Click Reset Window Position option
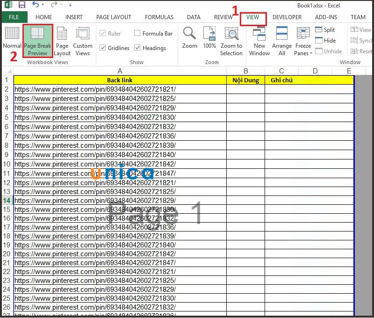The height and width of the screenshot is (318, 374). click(360, 51)
